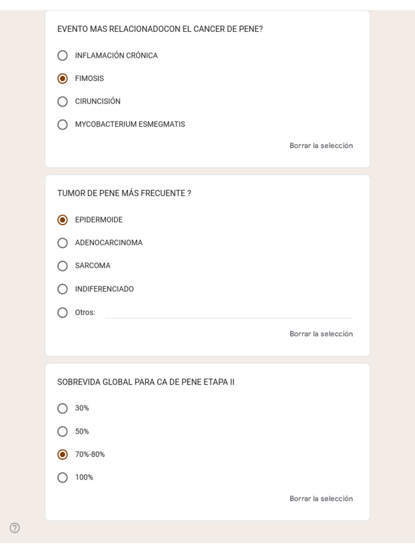Image resolution: width=415 pixels, height=553 pixels.
Task: Pick the MYCOBACTERIUM ESMEGMATIS option
Action: 63,125
